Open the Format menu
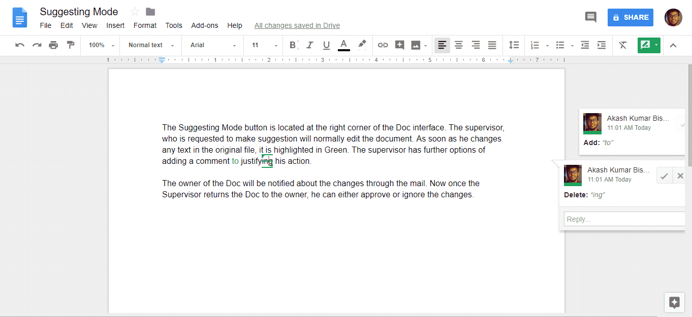This screenshot has width=692, height=317. point(145,25)
